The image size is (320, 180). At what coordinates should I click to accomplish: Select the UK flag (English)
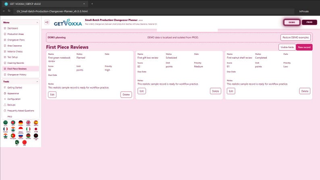[x=28, y=123]
